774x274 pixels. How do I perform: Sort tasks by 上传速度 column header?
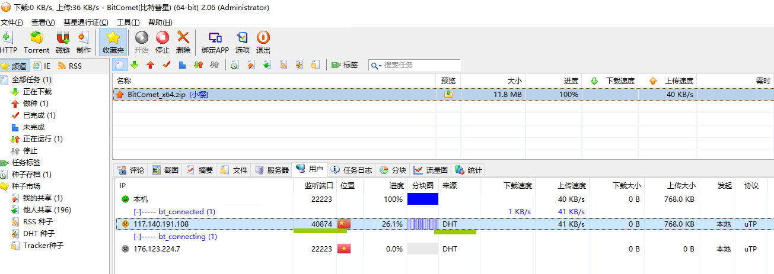[x=667, y=81]
